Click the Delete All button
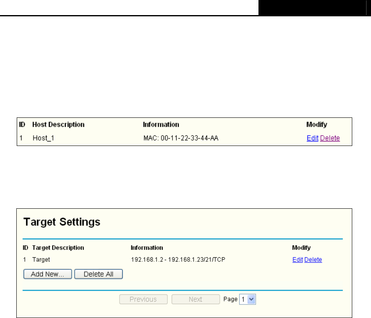Viewport: 371px width, 318px height. pos(98,274)
